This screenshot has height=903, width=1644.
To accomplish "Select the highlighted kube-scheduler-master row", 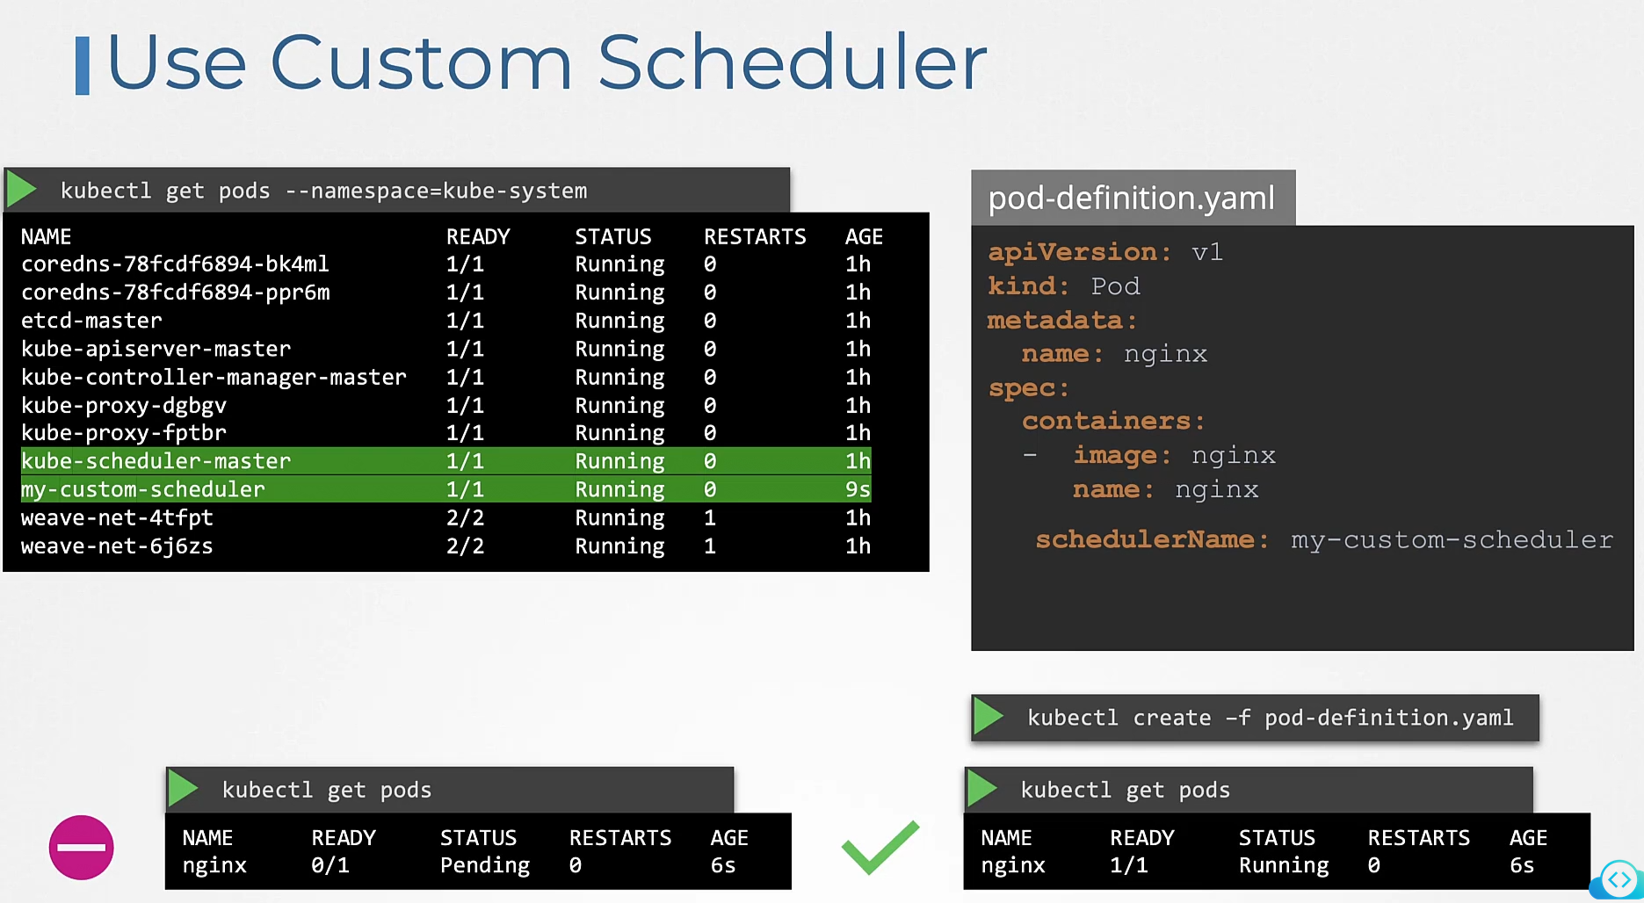I will click(445, 460).
